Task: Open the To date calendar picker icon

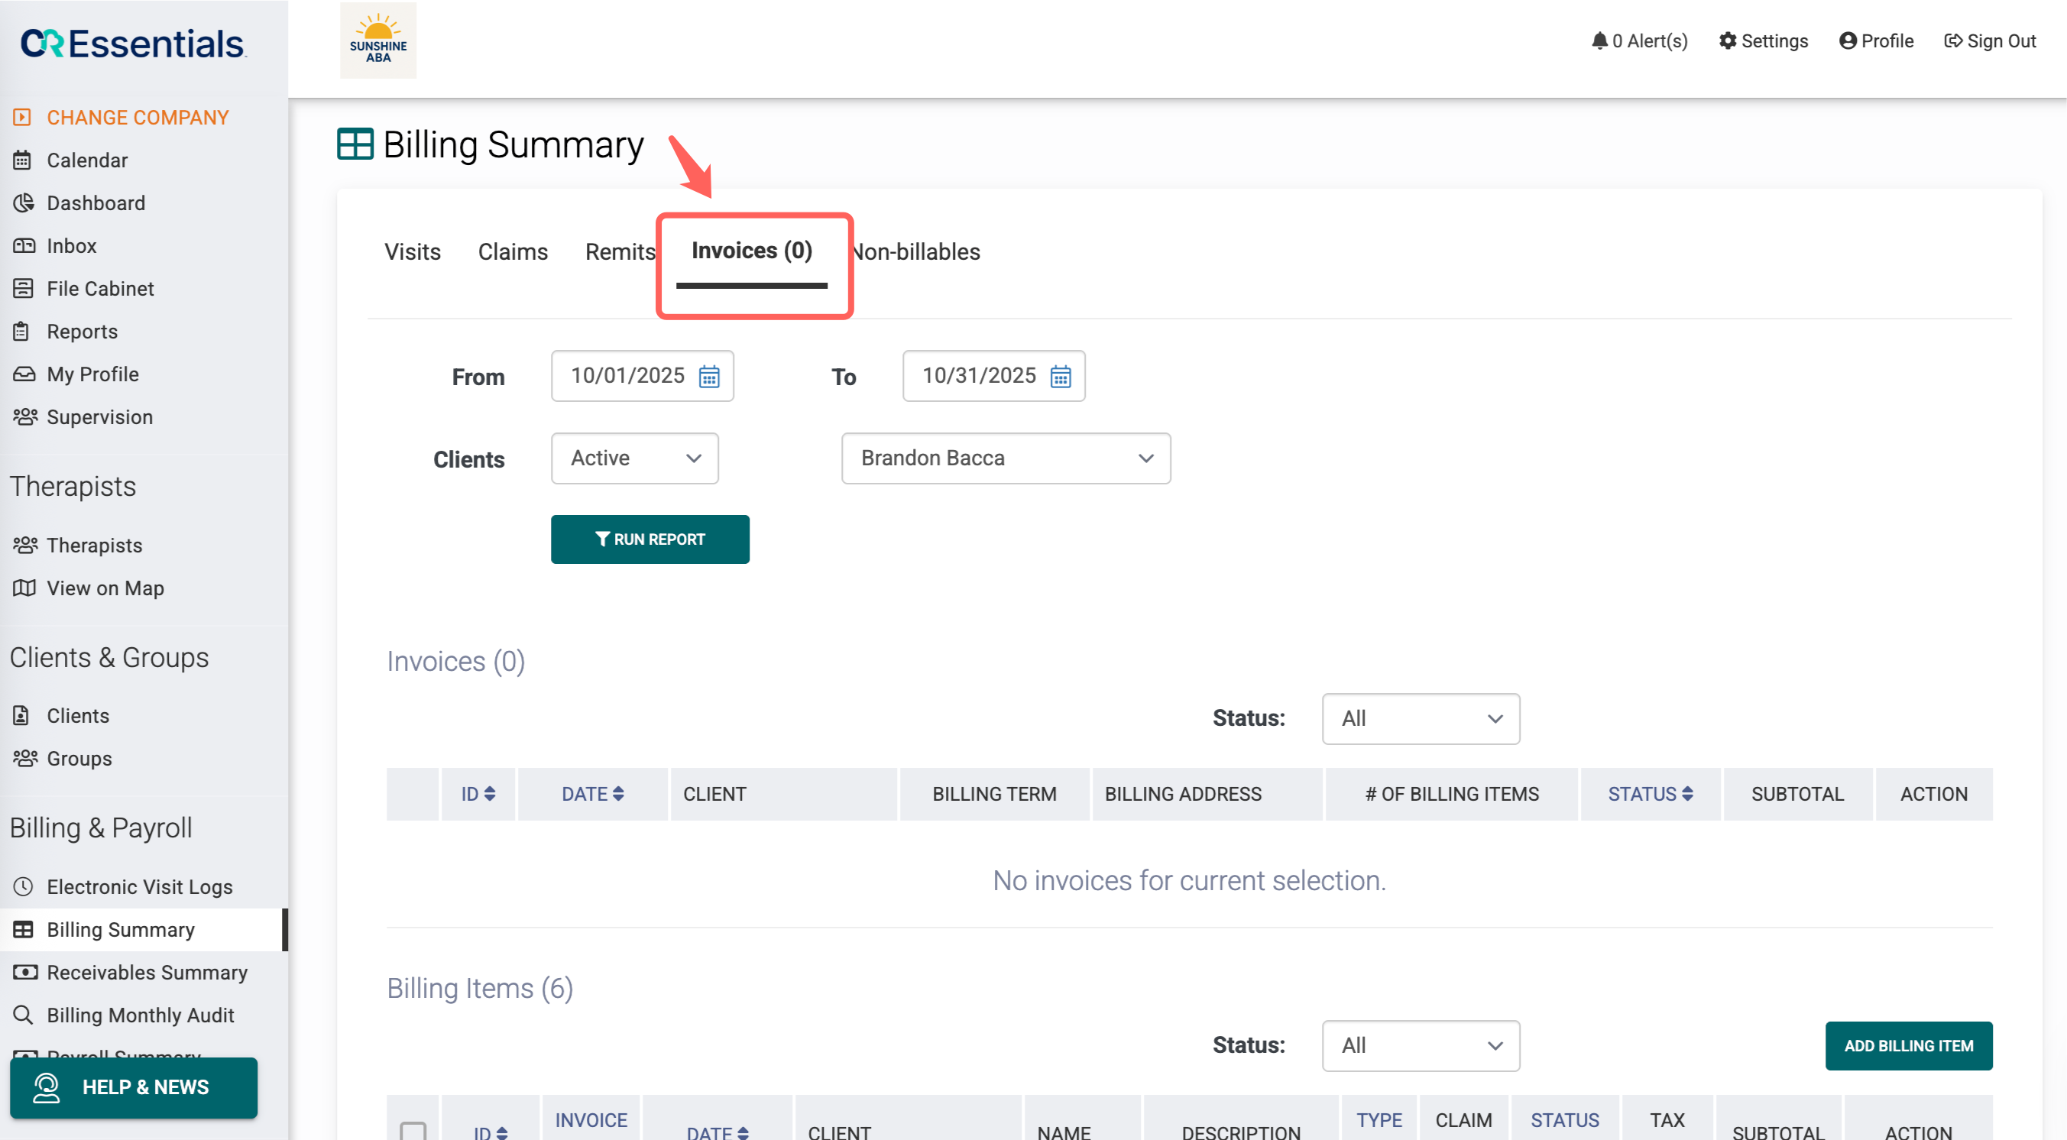Action: coord(1060,376)
